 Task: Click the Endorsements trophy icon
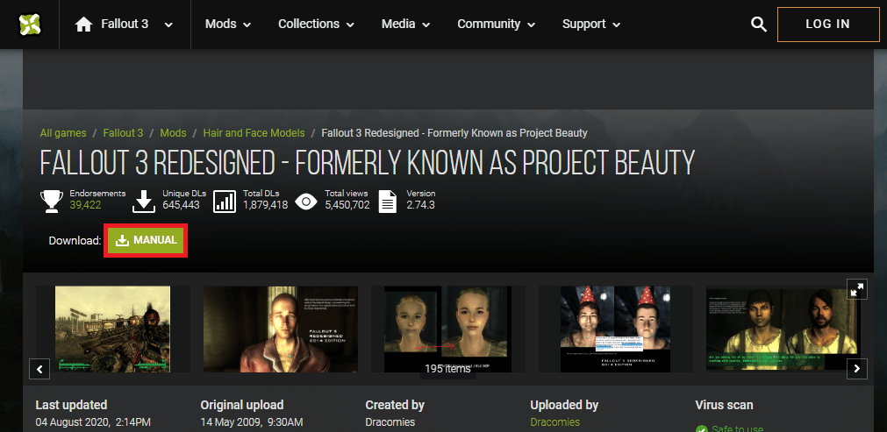tap(52, 202)
